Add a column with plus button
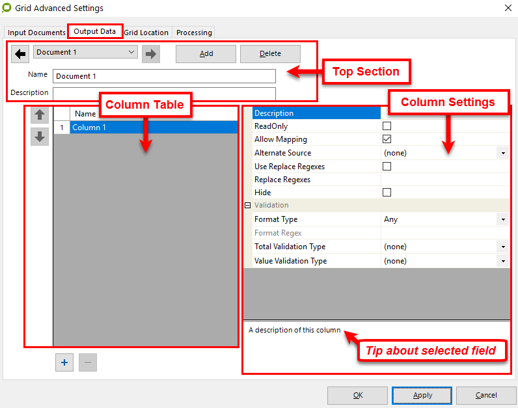Viewport: 518px width, 408px height. pos(64,363)
